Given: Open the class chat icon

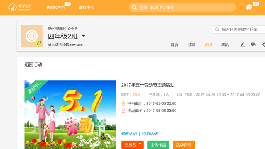Looking at the screenshot, I should click(x=253, y=45).
